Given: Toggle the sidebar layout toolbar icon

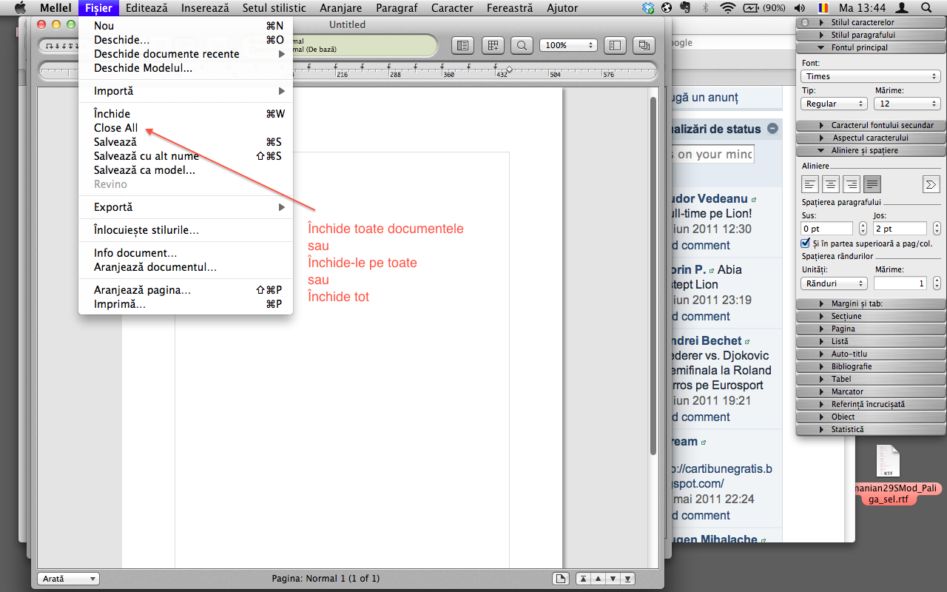Looking at the screenshot, I should point(615,45).
